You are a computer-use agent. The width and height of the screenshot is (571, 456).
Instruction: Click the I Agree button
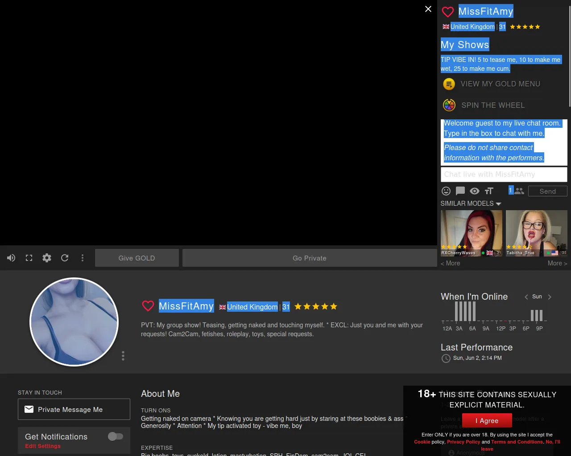(x=487, y=421)
